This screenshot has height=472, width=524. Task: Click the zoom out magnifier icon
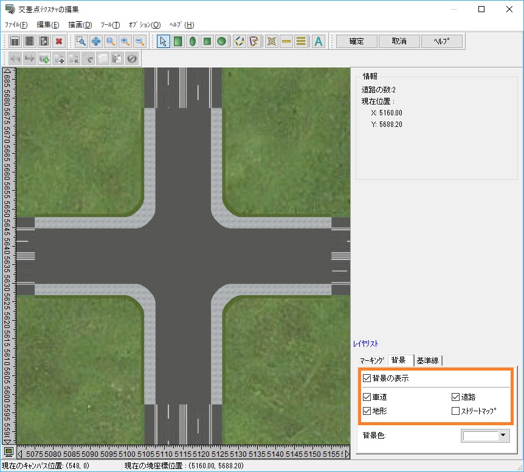tap(140, 41)
